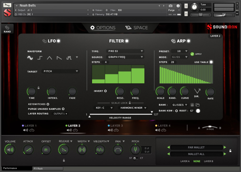Click the A-B X-FADE slider
The height and width of the screenshot is (172, 241).
(x=210, y=128)
